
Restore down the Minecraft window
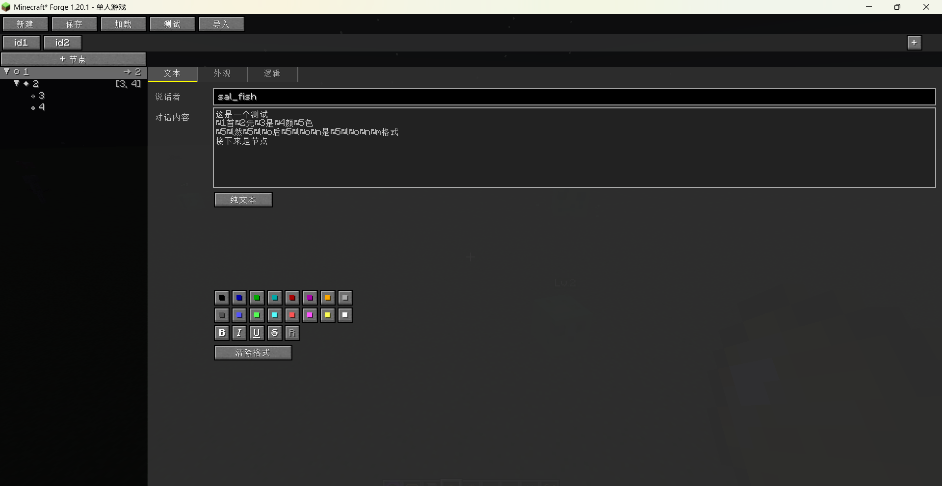pyautogui.click(x=897, y=7)
